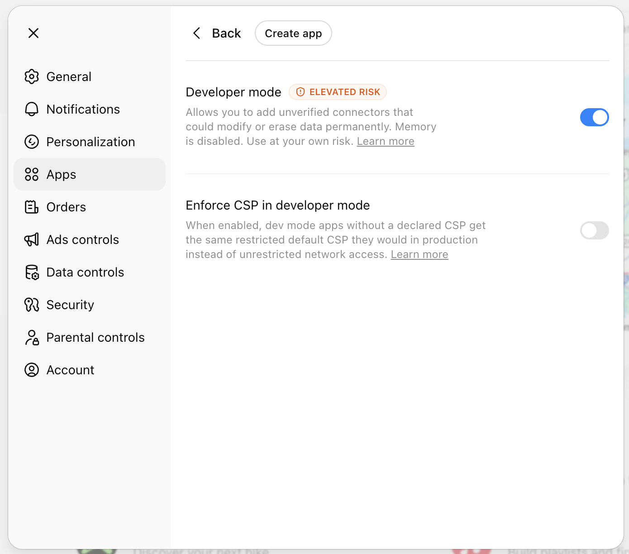The width and height of the screenshot is (629, 554).
Task: Click the Security keys icon
Action: [x=32, y=305]
